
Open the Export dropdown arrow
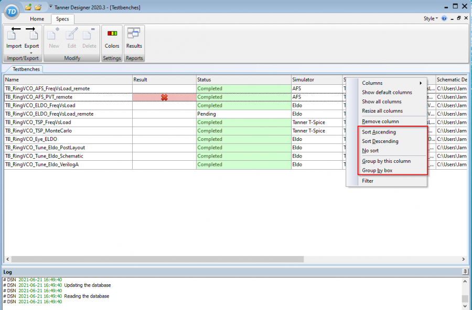click(x=31, y=52)
